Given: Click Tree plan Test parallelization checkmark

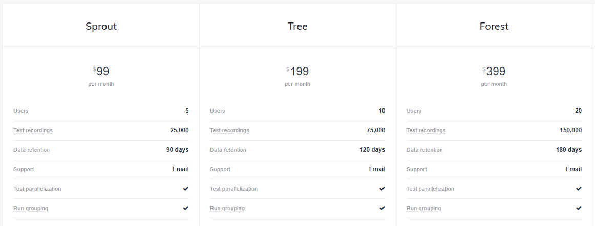Looking at the screenshot, I should pyautogui.click(x=382, y=189).
